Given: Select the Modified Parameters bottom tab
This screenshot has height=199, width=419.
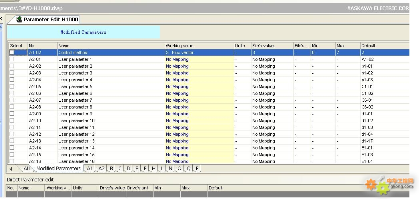Looking at the screenshot, I should point(58,169).
